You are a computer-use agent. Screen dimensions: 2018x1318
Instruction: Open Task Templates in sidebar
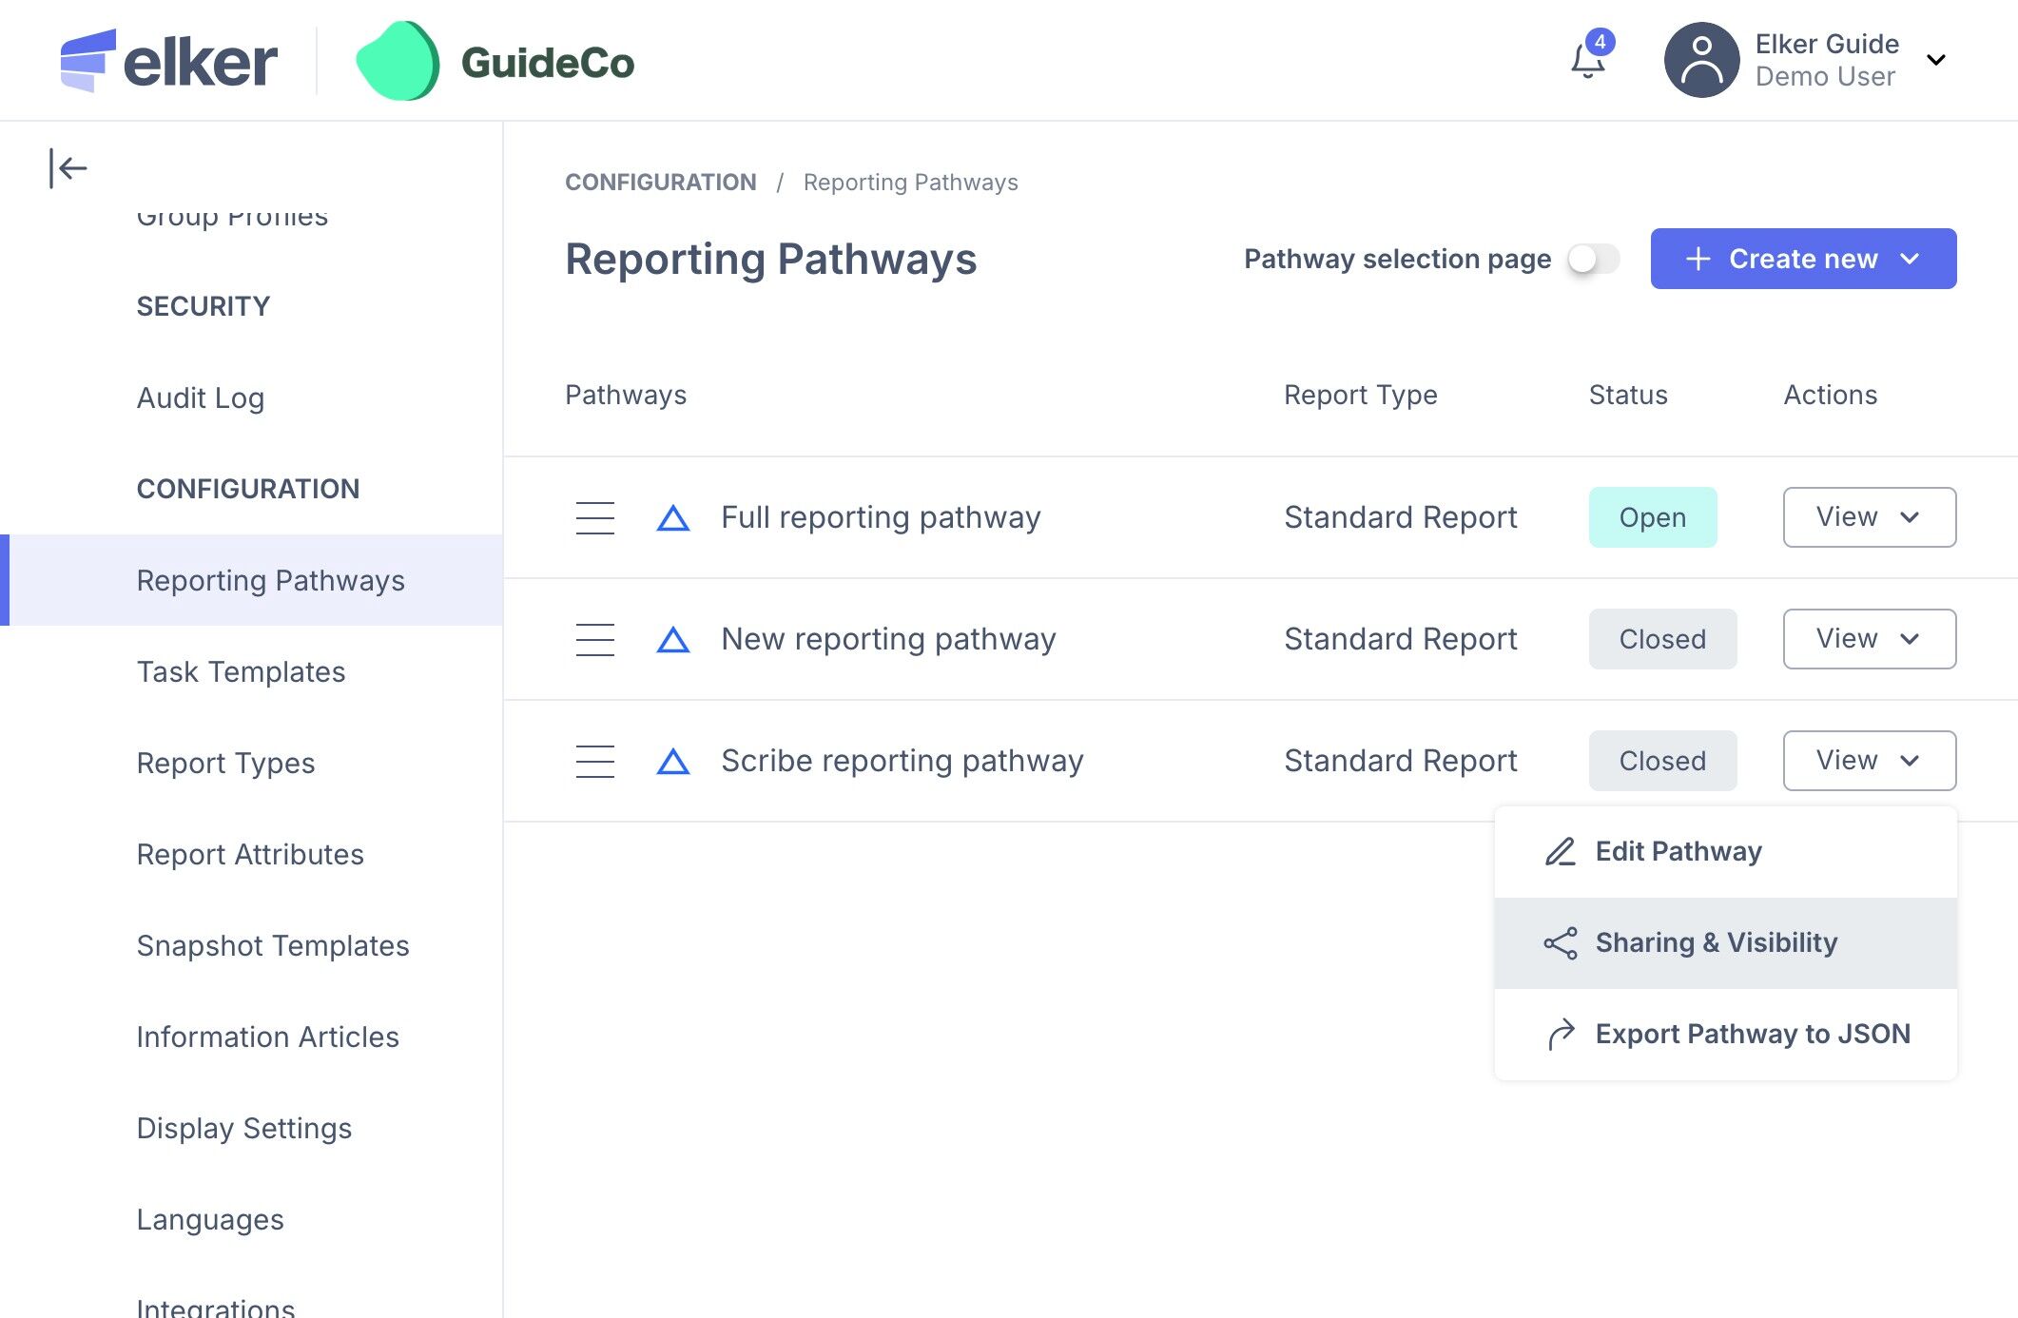pyautogui.click(x=241, y=672)
